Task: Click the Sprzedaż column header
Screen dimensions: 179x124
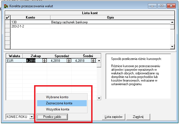Action: 62,56
